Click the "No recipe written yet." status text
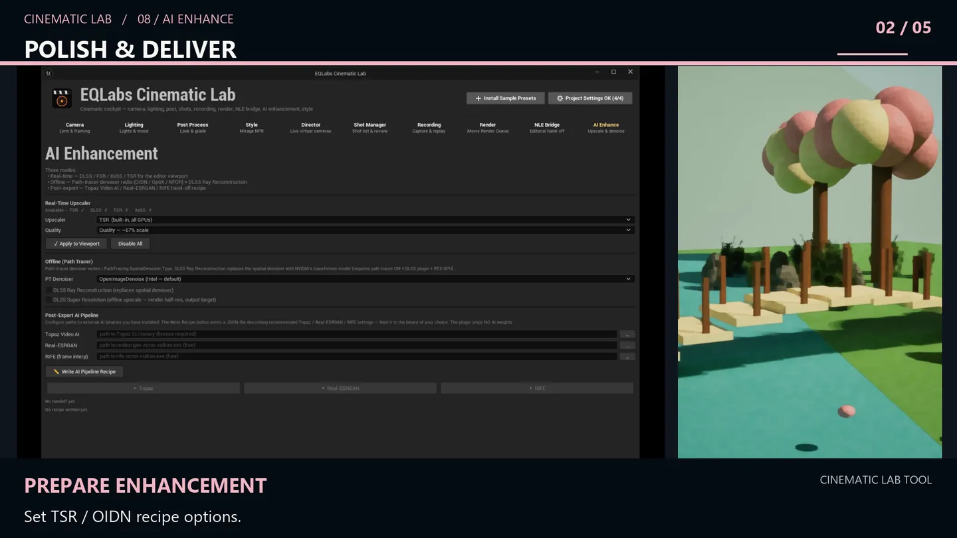 [66, 410]
